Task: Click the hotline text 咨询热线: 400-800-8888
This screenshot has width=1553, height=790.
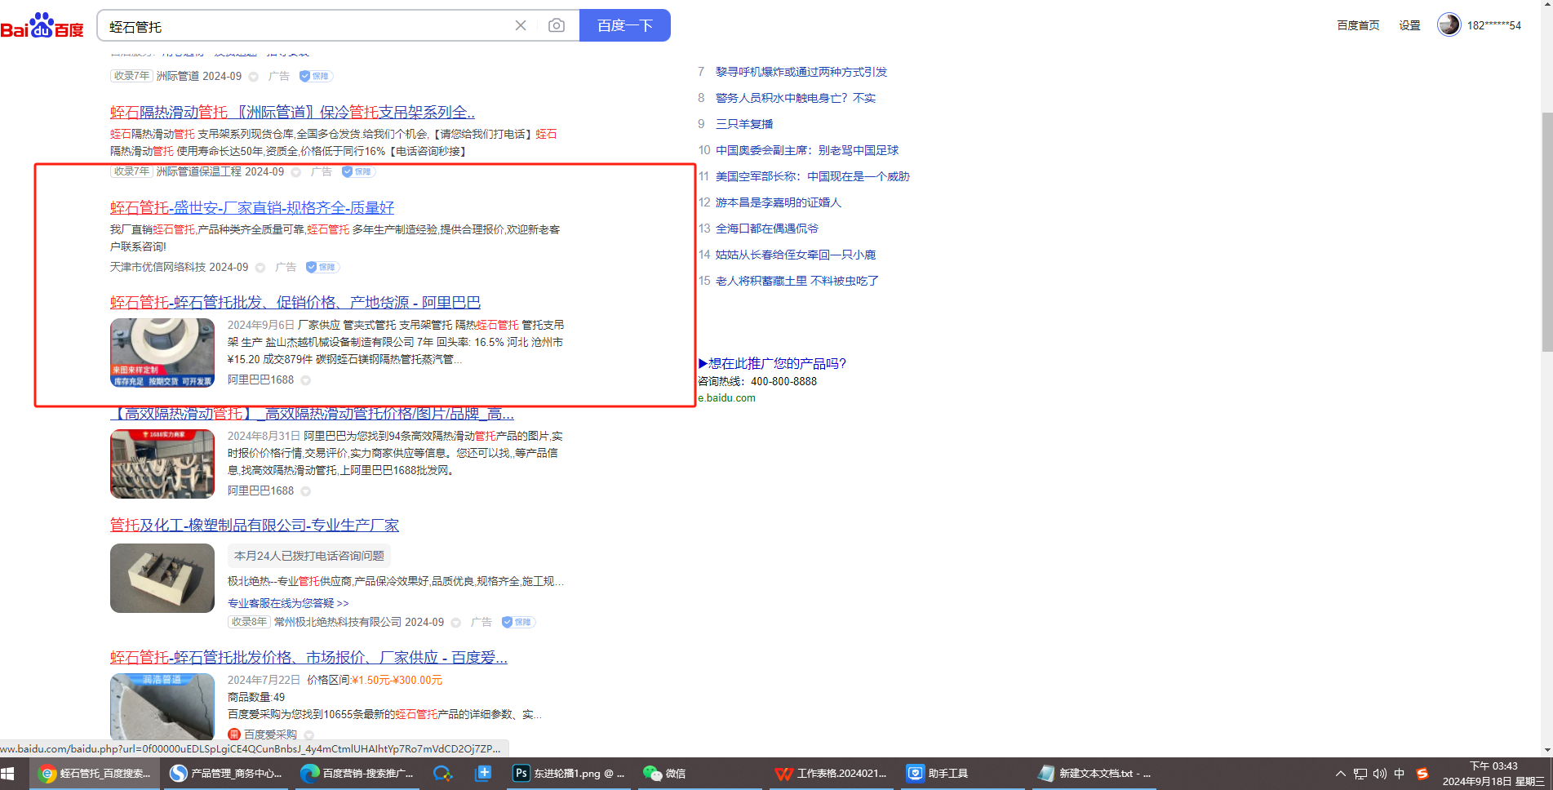Action: (757, 381)
